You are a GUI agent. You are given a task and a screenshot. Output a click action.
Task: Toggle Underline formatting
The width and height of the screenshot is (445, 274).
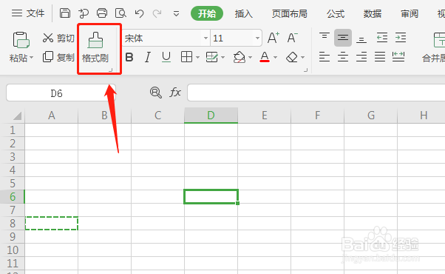(x=166, y=58)
